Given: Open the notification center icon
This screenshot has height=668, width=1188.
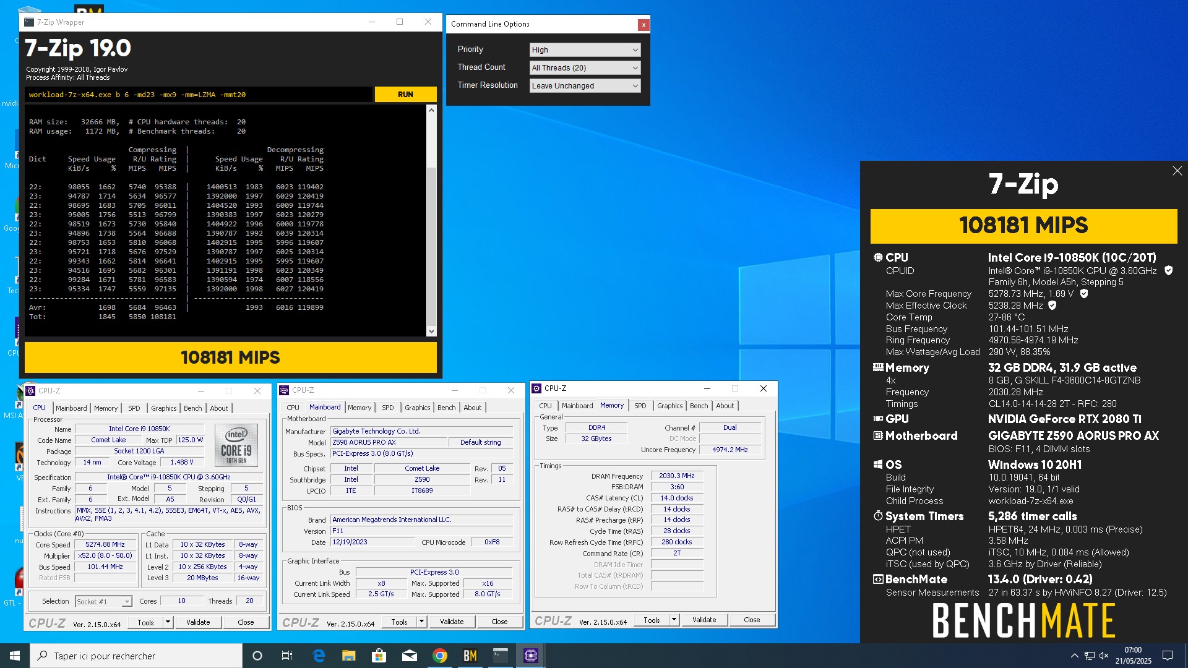Looking at the screenshot, I should tap(1168, 656).
